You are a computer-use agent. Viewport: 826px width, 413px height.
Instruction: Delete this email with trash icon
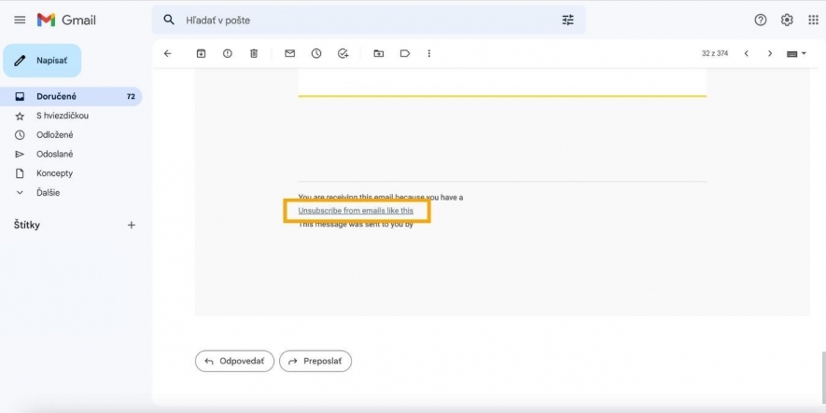click(x=253, y=53)
